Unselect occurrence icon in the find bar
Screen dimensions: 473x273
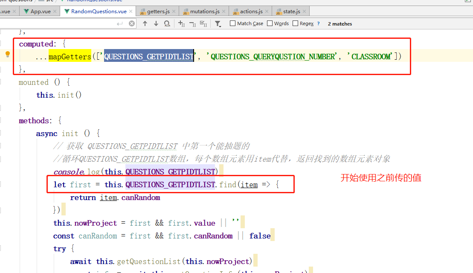(192, 23)
